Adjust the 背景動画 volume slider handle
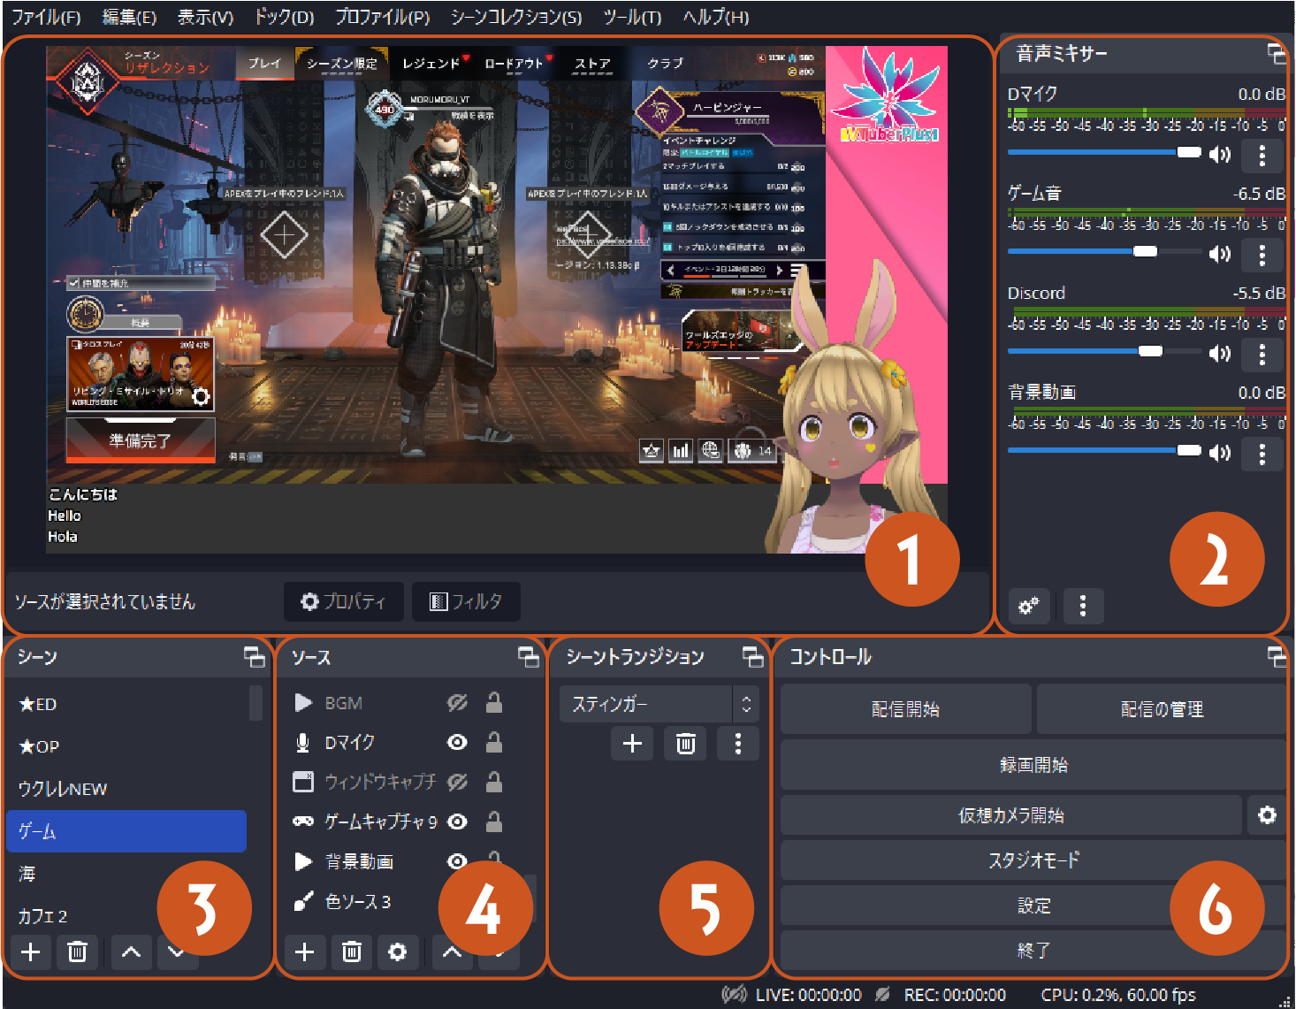Screen dimensions: 1296x1009 pos(1189,451)
